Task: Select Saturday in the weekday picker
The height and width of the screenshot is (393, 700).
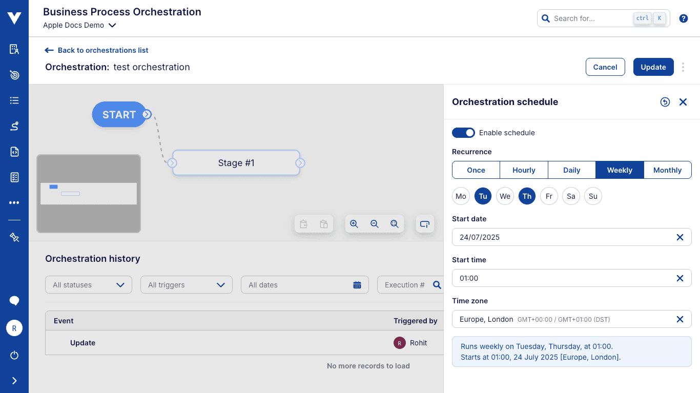Action: (x=571, y=196)
